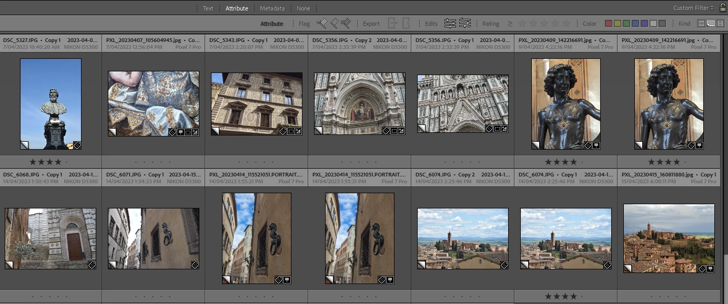Toggle master photos kind filter
728x304 pixels.
coord(701,23)
